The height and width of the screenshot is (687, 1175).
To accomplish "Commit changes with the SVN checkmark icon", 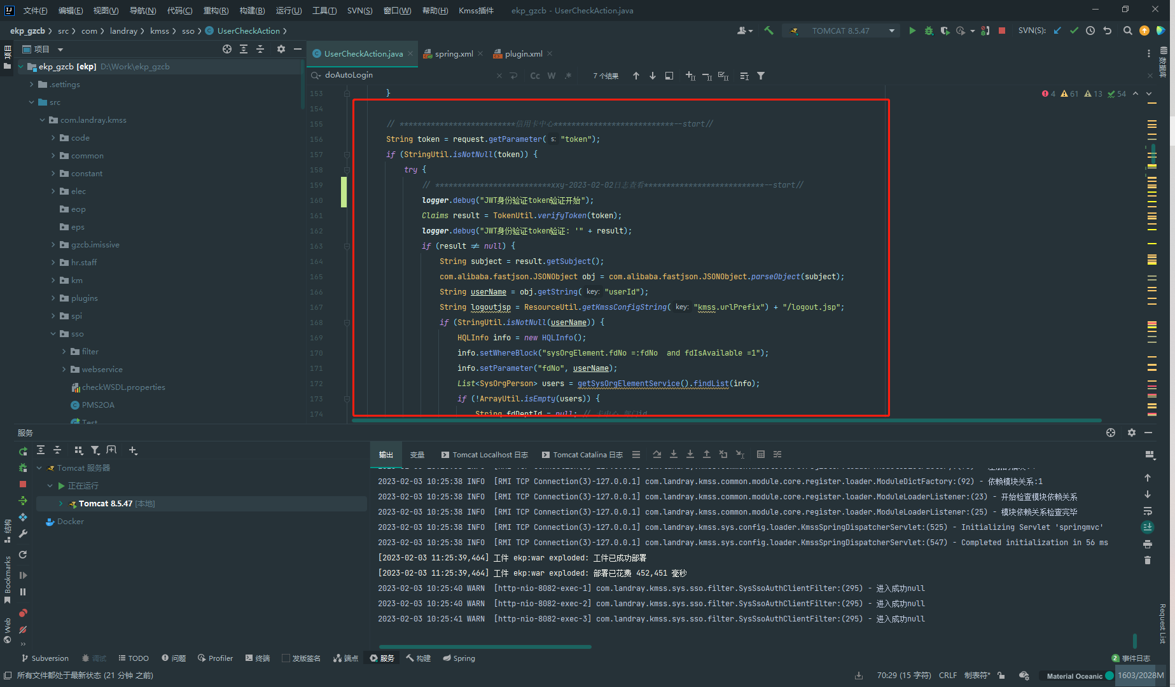I will [x=1074, y=31].
